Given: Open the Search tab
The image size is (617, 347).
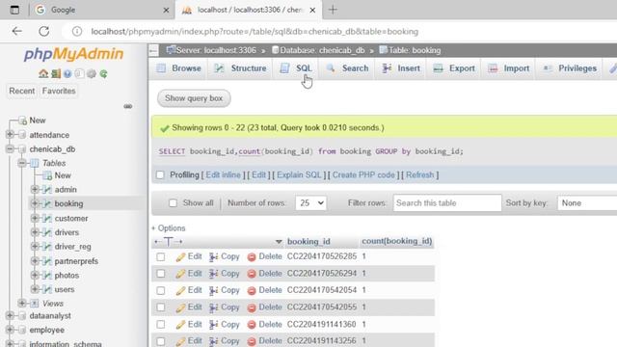Looking at the screenshot, I should tap(347, 68).
